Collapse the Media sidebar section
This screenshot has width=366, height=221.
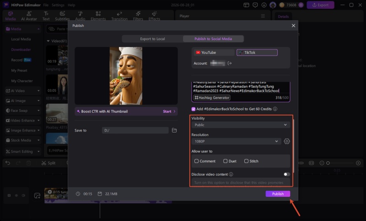click(x=38, y=29)
